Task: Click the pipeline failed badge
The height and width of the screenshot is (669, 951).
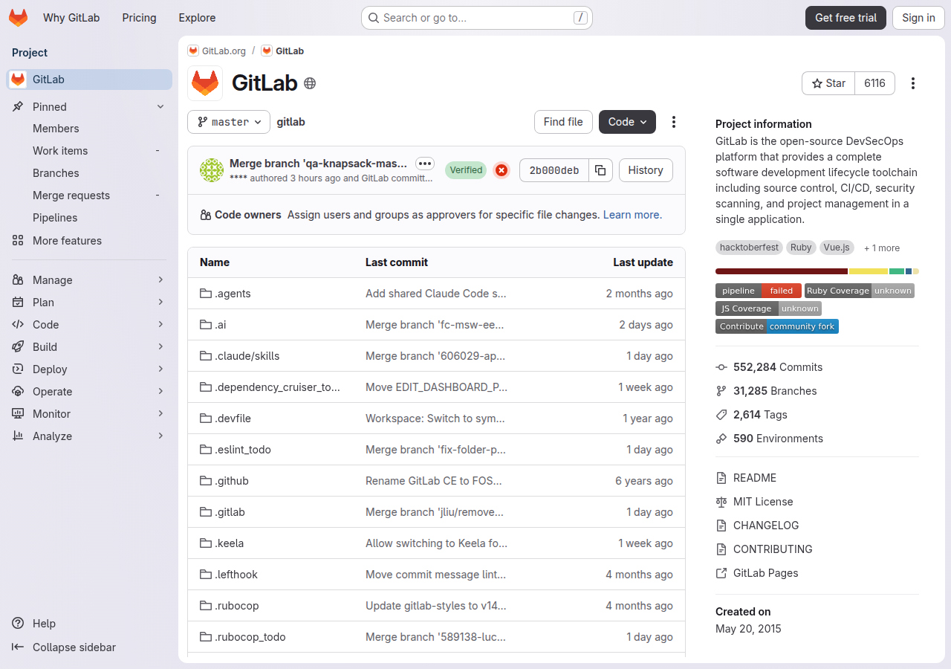Action: pos(758,291)
